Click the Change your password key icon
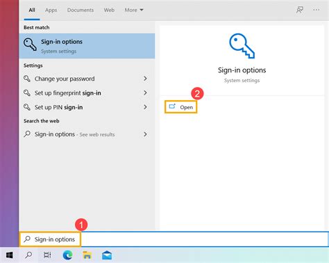Image resolution: width=329 pixels, height=263 pixels. (27, 79)
